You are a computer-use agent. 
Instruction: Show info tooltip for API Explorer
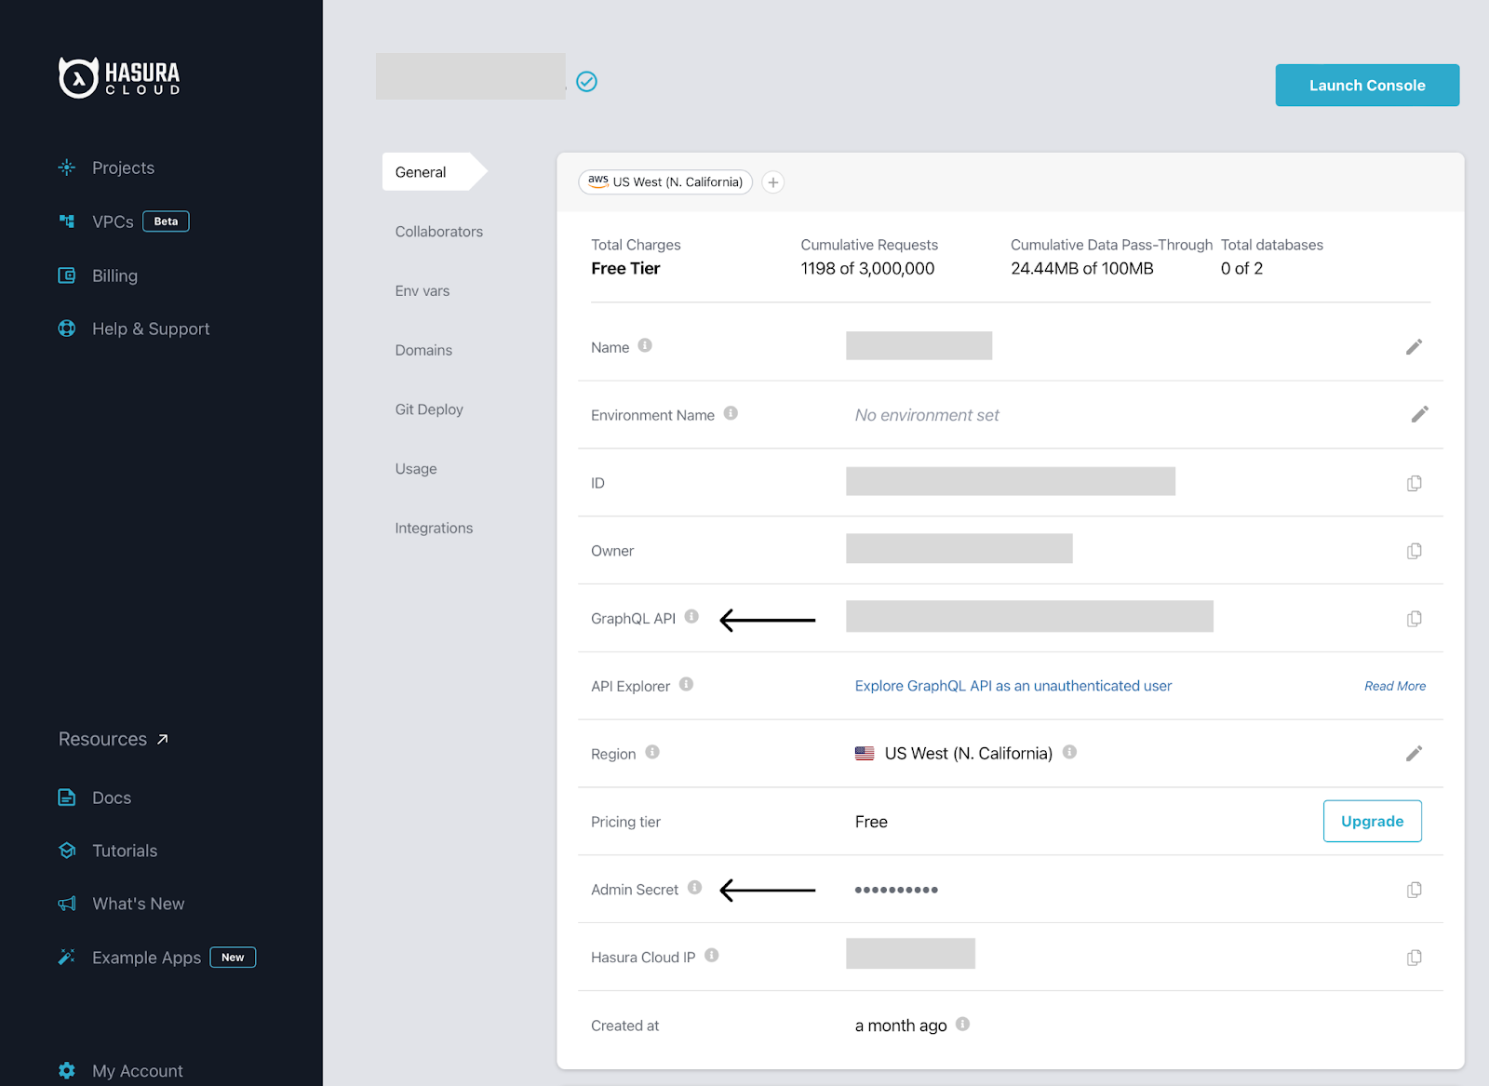pos(686,684)
